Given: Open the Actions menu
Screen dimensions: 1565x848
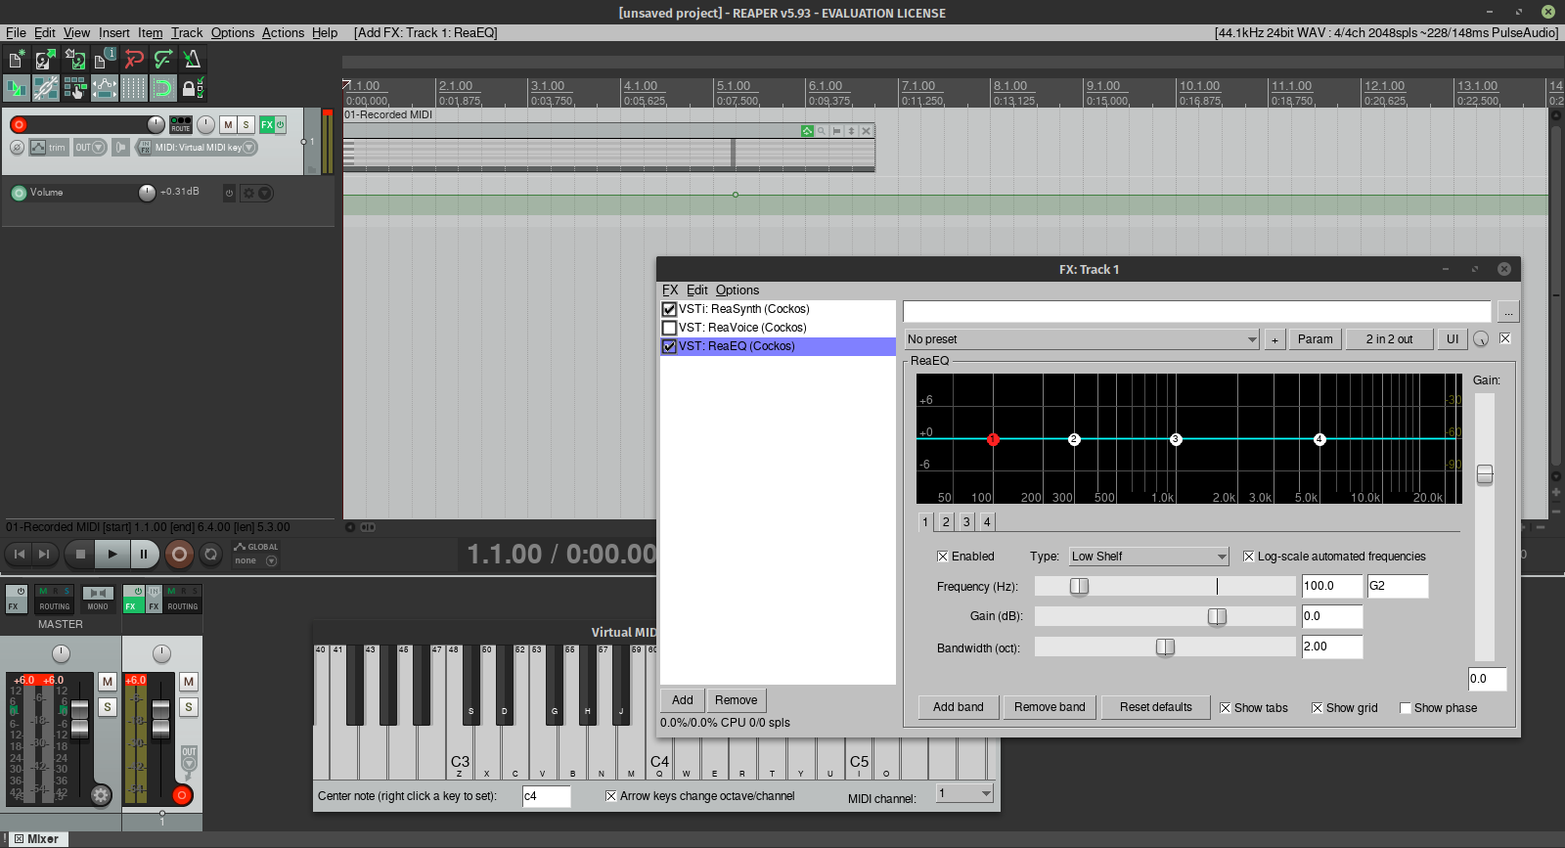Looking at the screenshot, I should [283, 32].
